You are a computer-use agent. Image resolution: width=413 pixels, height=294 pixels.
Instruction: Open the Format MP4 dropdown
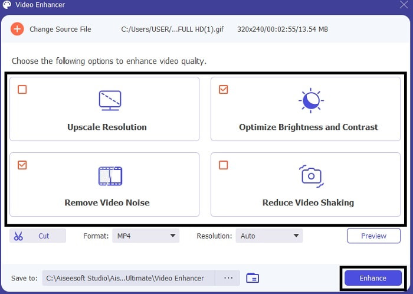[x=146, y=236]
